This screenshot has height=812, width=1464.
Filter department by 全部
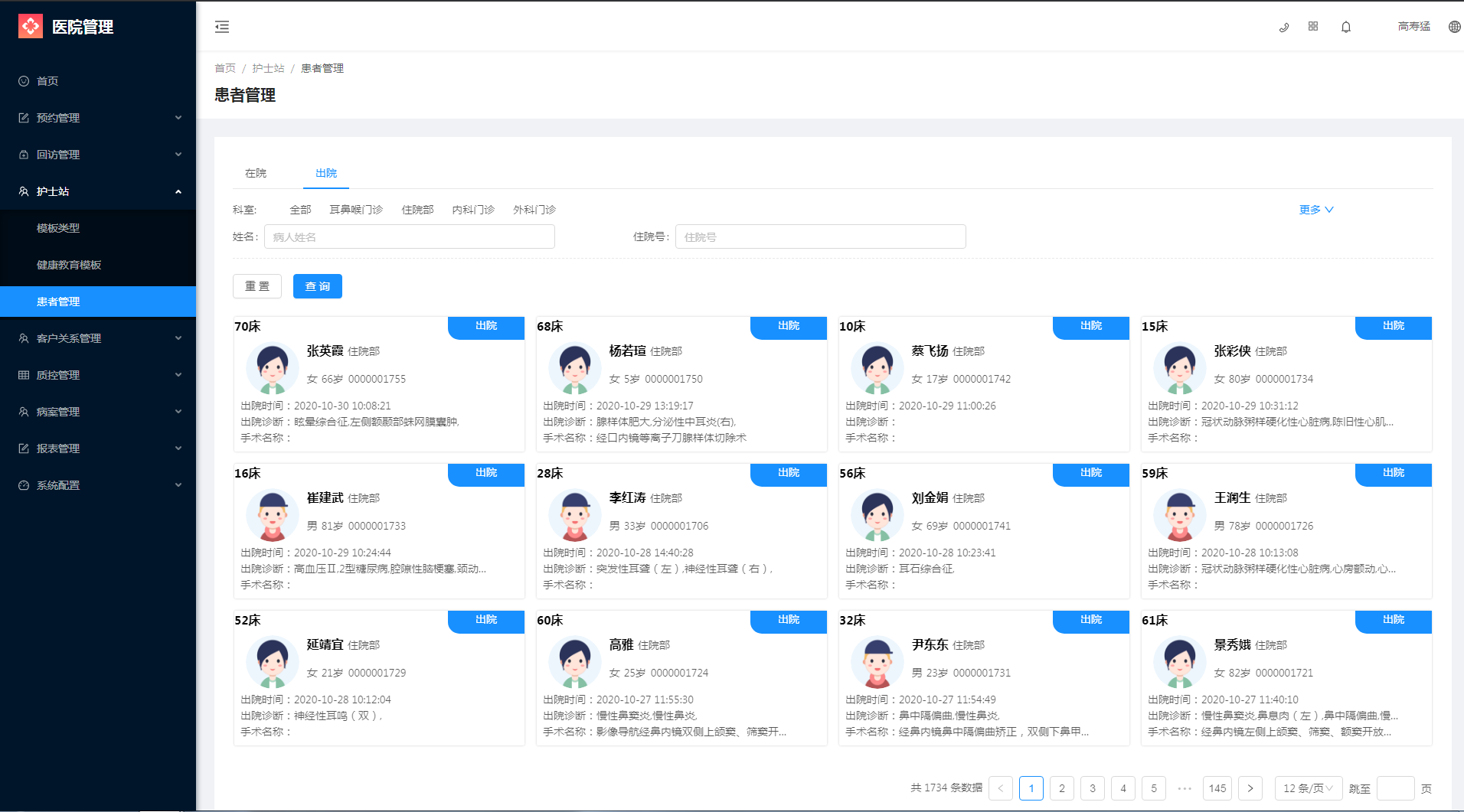point(300,210)
